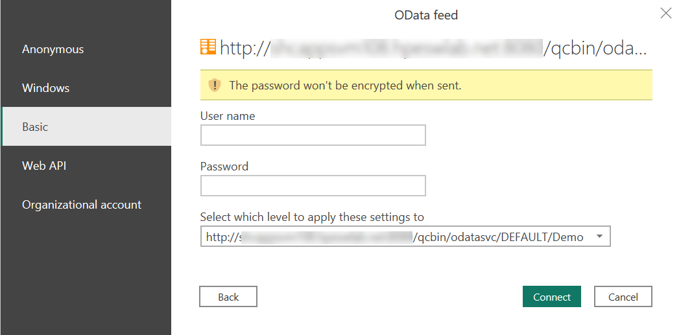The height and width of the screenshot is (335, 681).
Task: Click the orange OData feed table icon
Action: (208, 47)
